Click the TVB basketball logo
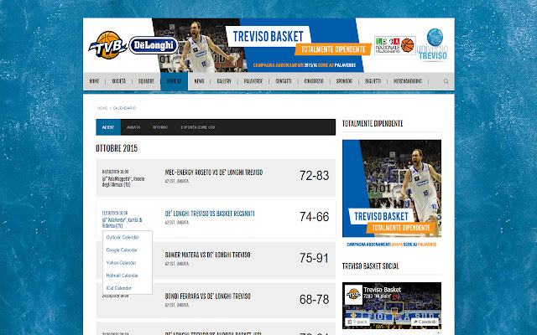Viewport: 537px width, 335px height. (108, 45)
